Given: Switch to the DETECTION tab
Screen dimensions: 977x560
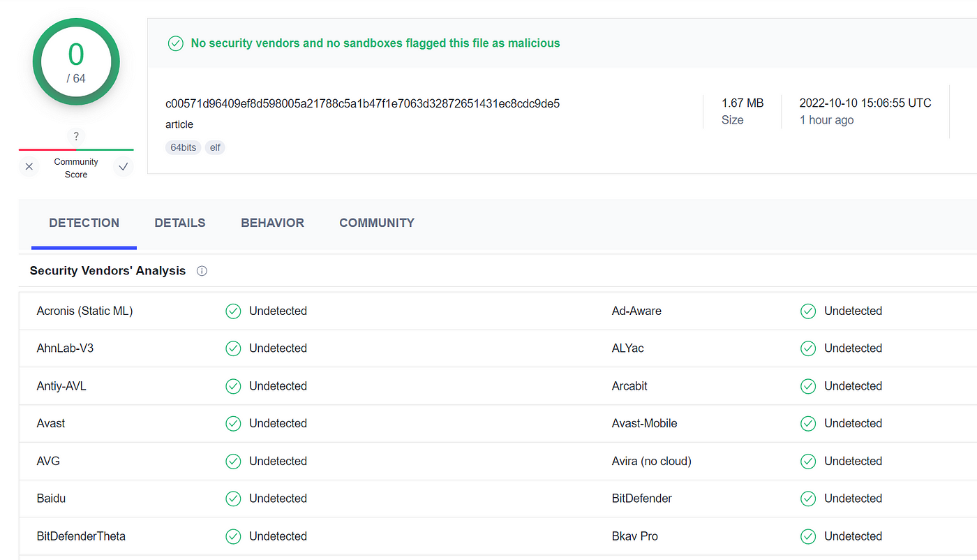Looking at the screenshot, I should [84, 223].
